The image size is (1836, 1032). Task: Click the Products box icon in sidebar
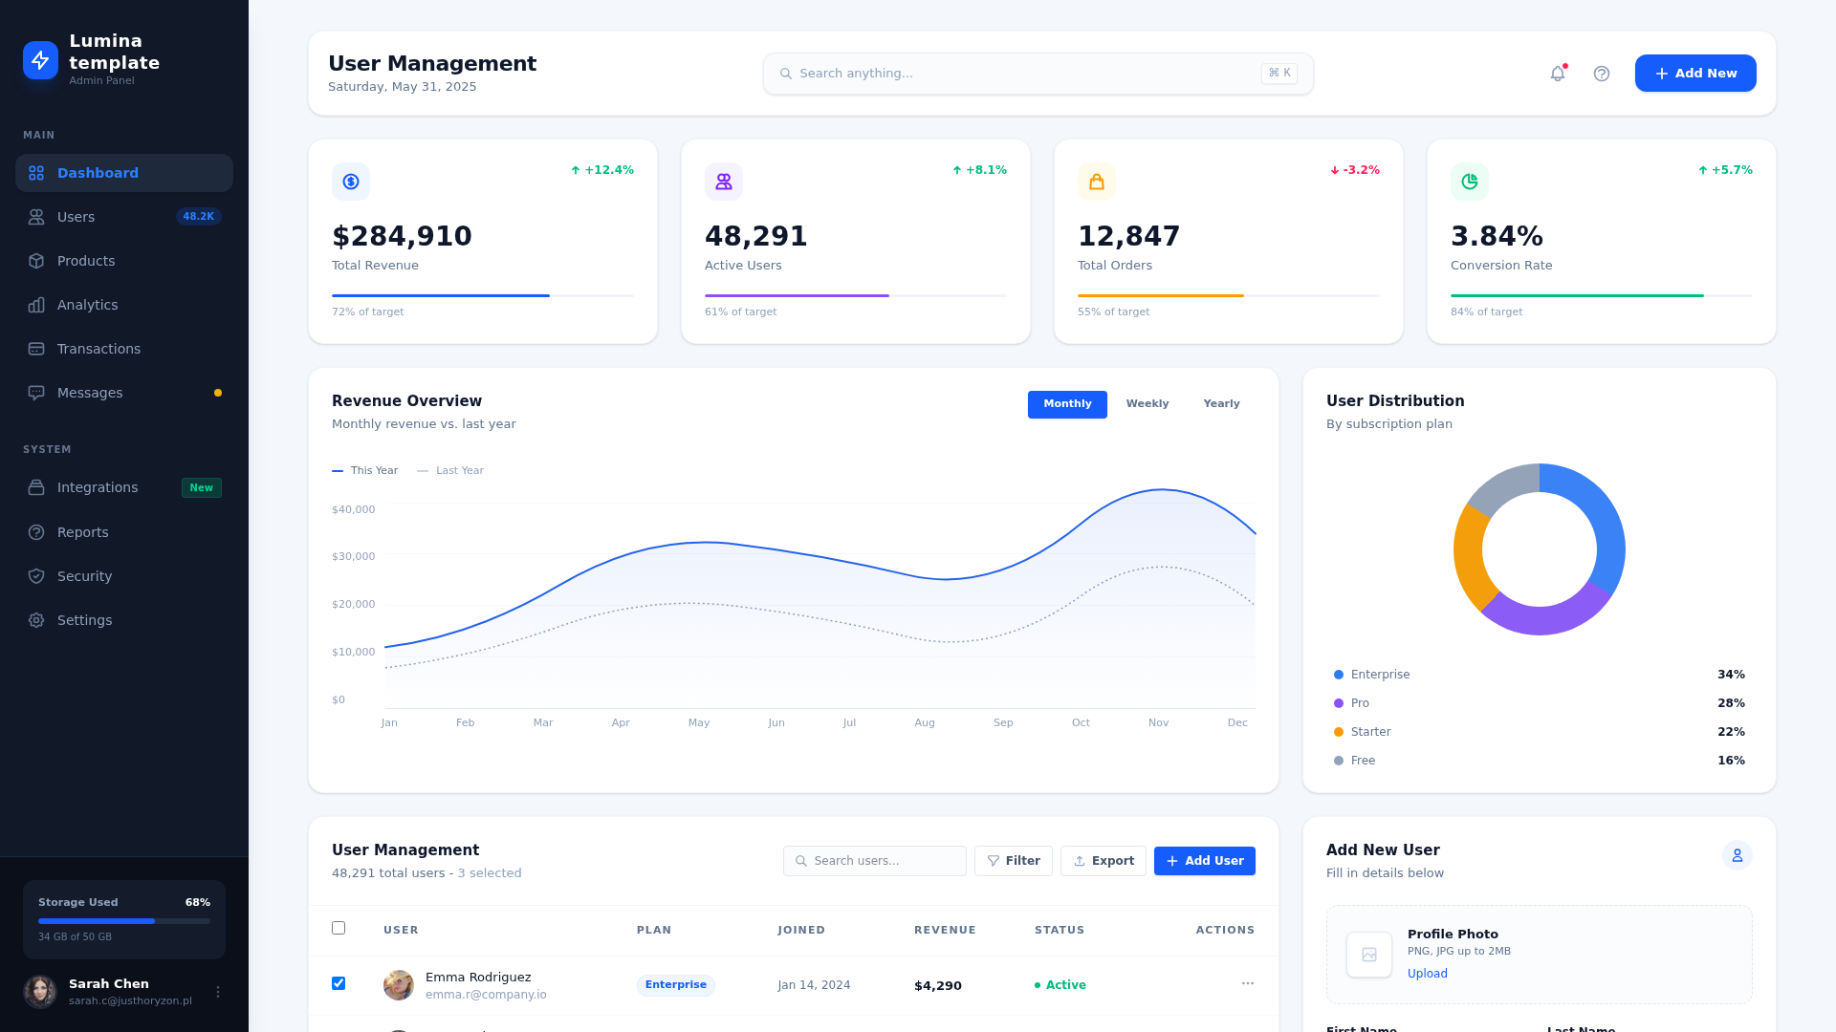pyautogui.click(x=36, y=261)
